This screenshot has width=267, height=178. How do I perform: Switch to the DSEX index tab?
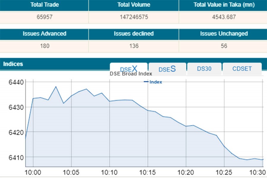[128, 68]
